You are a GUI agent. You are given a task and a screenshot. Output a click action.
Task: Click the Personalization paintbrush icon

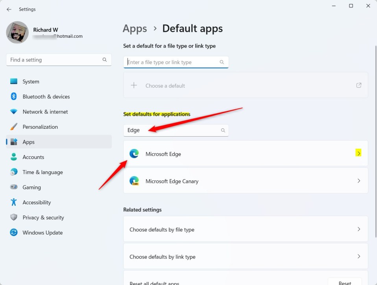coord(14,126)
